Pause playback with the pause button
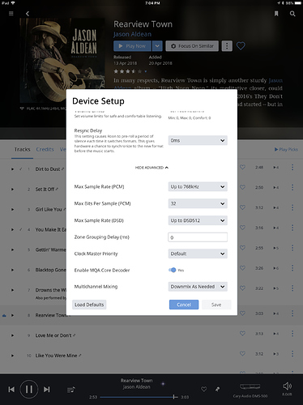This screenshot has height=405, width=303. [29, 390]
